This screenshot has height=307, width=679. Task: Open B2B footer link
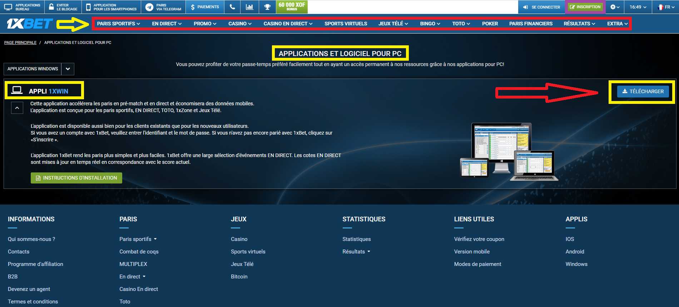pos(13,277)
